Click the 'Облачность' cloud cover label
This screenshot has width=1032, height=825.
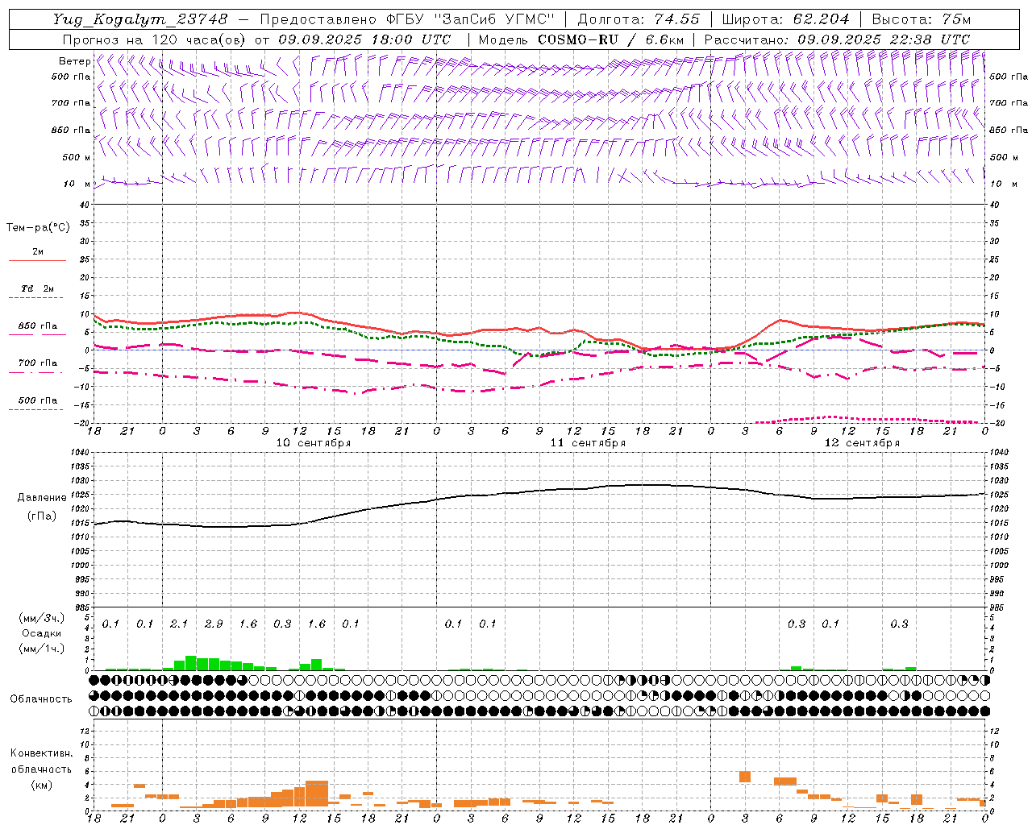(41, 699)
